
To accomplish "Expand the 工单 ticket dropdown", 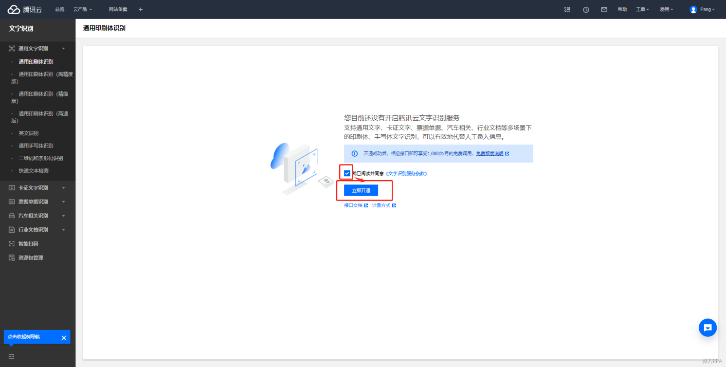I will 643,9.
